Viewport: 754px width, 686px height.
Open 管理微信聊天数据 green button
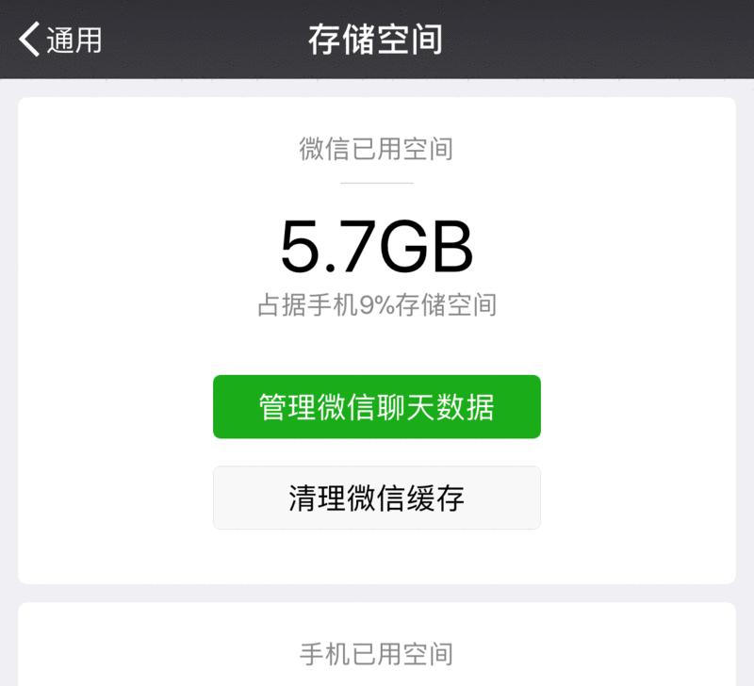point(376,406)
